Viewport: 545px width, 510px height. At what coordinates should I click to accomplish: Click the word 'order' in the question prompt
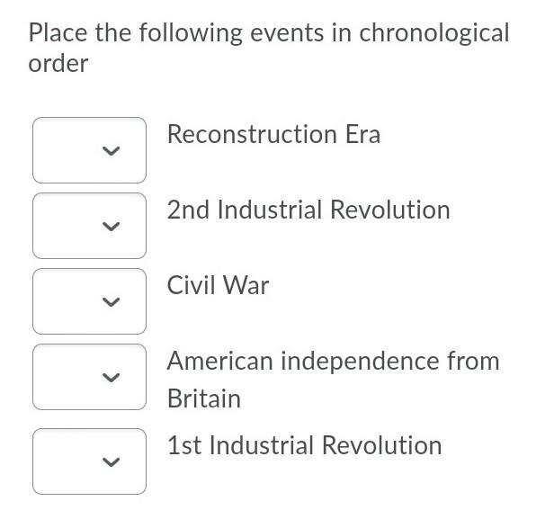tap(58, 65)
